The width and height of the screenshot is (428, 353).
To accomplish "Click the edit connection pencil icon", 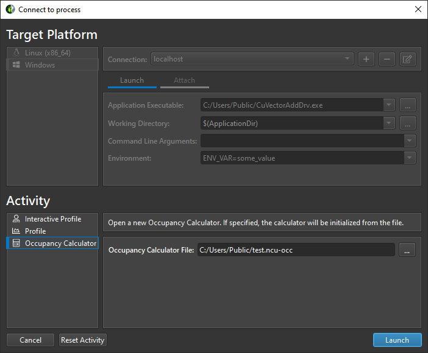I will click(407, 59).
